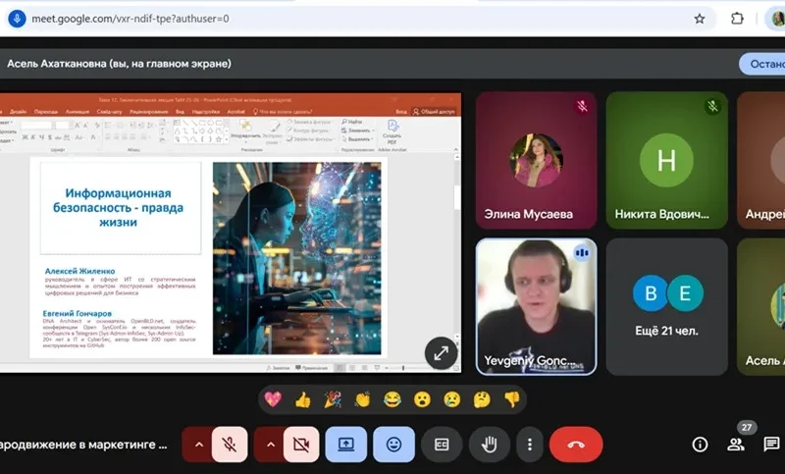Send the thumbs up reaction
The width and height of the screenshot is (785, 474).
coord(303,399)
